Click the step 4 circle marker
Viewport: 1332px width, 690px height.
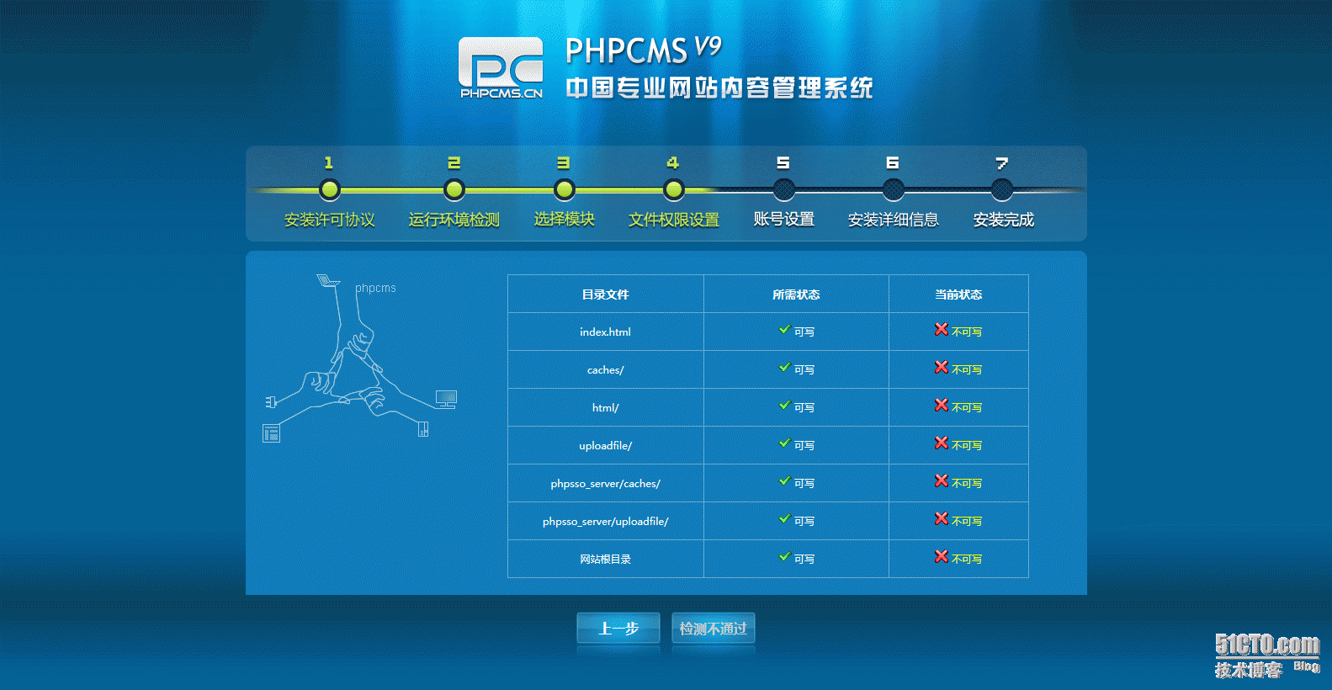(674, 189)
